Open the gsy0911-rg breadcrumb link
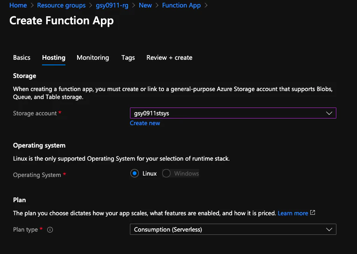 point(112,5)
